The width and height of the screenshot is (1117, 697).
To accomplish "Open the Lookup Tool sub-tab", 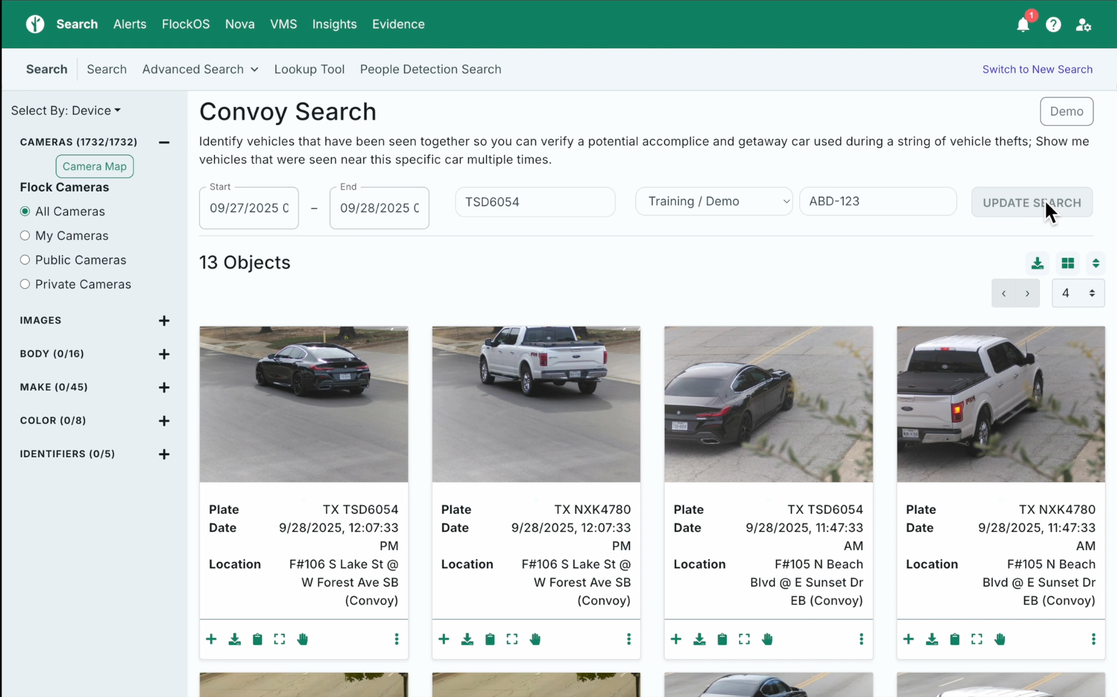I will (x=309, y=69).
